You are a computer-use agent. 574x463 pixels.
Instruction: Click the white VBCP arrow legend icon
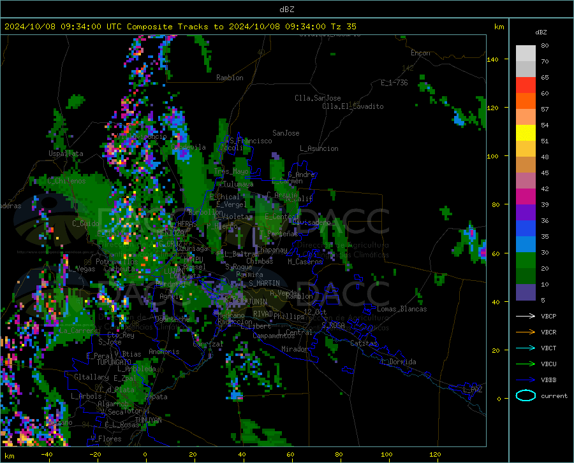(526, 316)
